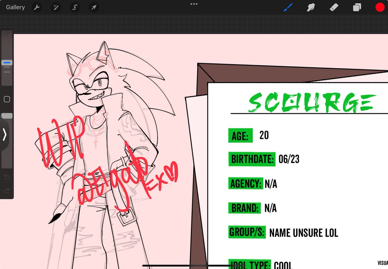Open the Adjustments magic wand menu

pyautogui.click(x=56, y=7)
